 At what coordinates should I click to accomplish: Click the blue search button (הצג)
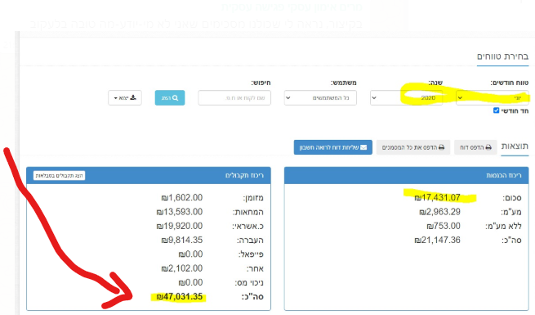170,97
